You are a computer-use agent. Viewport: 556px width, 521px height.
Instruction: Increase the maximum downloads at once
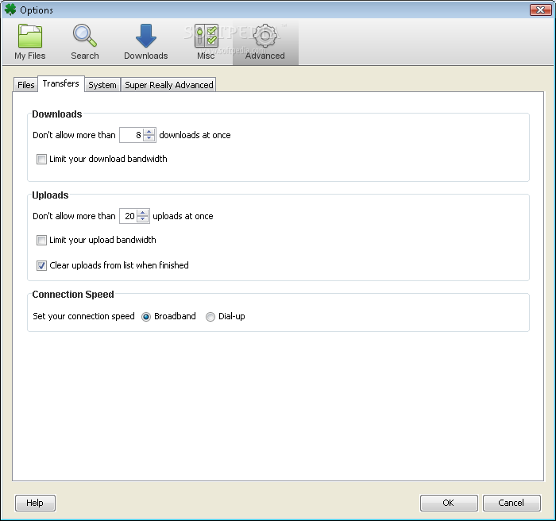(149, 132)
